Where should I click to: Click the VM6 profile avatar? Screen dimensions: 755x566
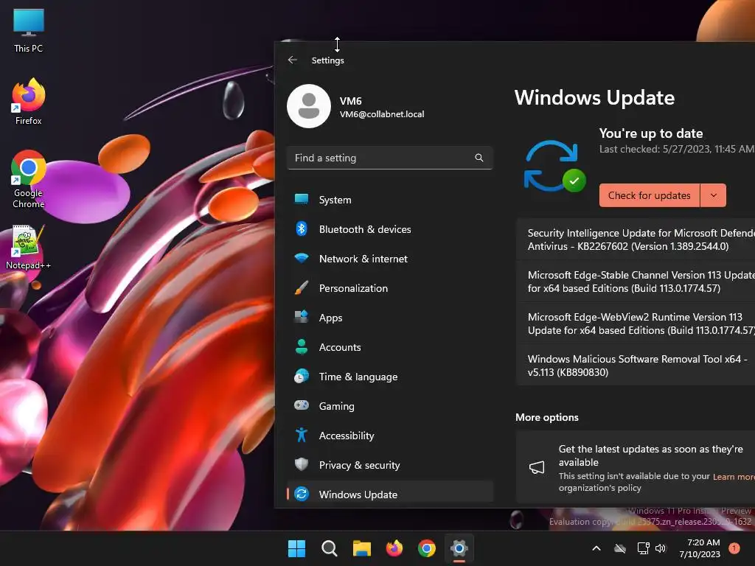pos(309,106)
